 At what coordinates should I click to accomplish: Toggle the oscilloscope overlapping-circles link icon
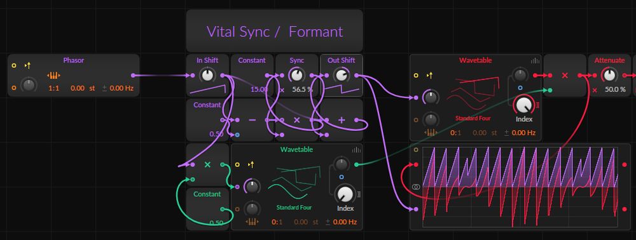point(416,187)
